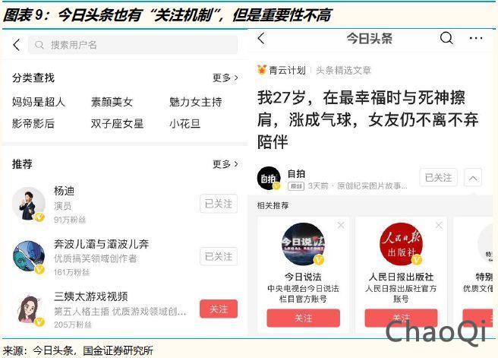498x358 pixels.
Task: Dismiss the 人民日报出版社 recommendation card
Action: 439,225
